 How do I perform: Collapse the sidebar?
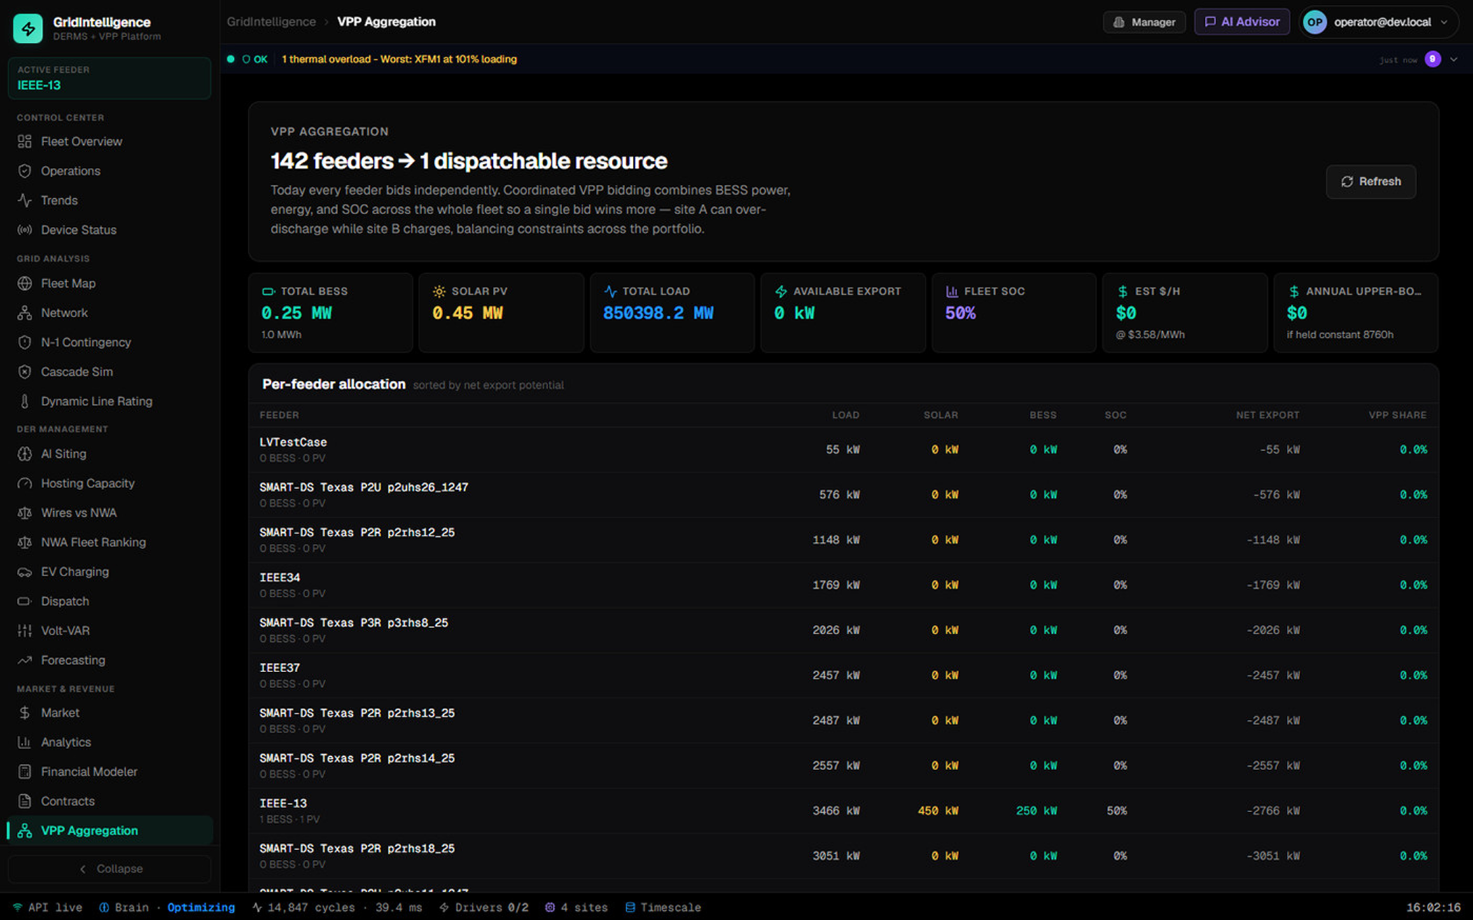click(109, 869)
